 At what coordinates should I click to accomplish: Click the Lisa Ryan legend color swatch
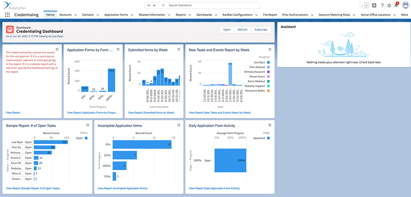click(268, 62)
